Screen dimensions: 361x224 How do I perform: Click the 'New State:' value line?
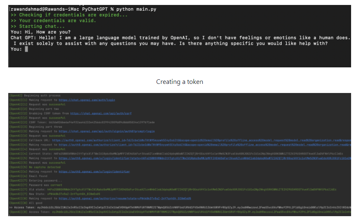(55, 194)
